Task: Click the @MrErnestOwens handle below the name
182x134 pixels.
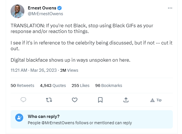Action: tap(45, 13)
